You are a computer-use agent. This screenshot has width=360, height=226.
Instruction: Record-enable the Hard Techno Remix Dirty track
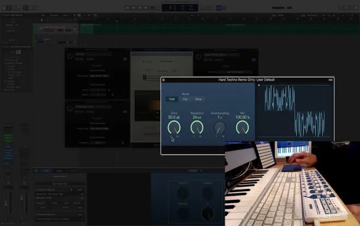pyautogui.click(x=52, y=30)
